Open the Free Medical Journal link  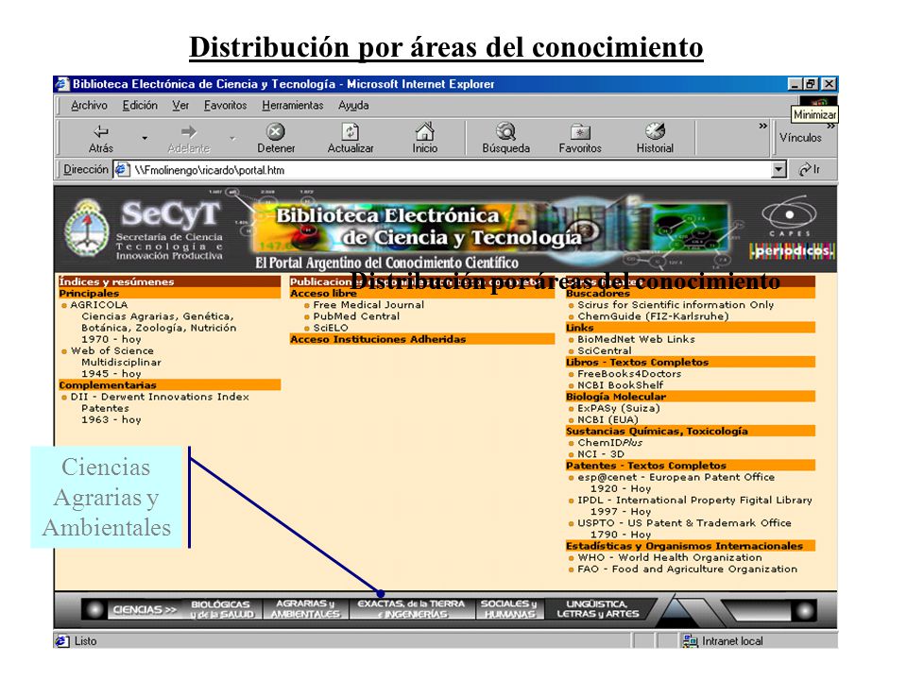(x=368, y=305)
